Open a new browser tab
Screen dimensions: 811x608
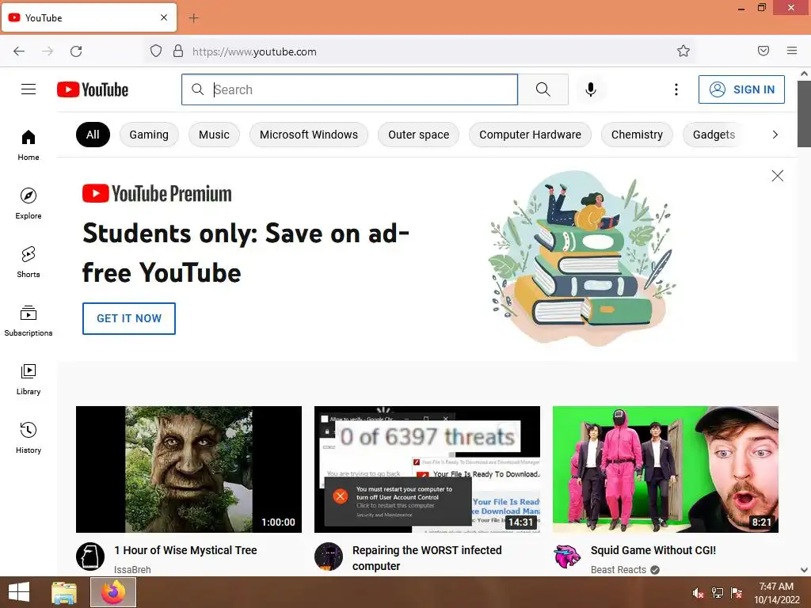click(x=193, y=18)
